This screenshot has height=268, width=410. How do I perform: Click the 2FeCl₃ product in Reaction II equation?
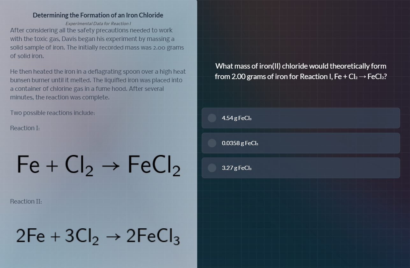(x=153, y=237)
